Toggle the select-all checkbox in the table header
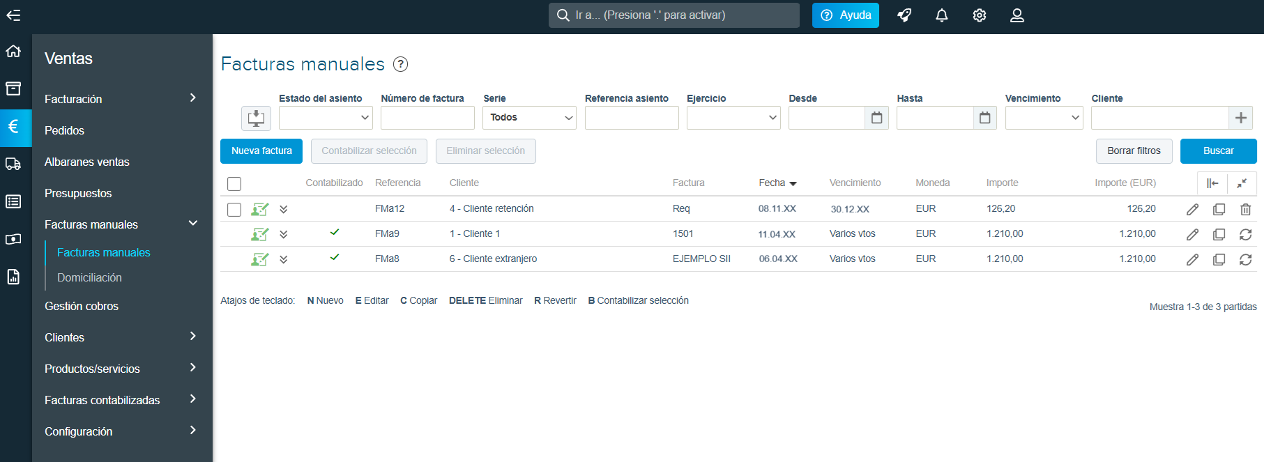This screenshot has width=1264, height=462. click(234, 184)
